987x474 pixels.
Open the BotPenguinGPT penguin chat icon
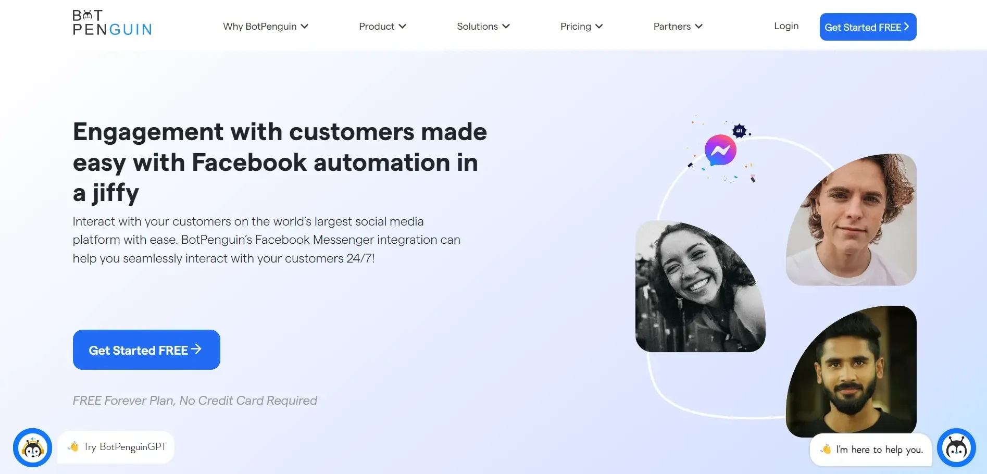tap(32, 447)
